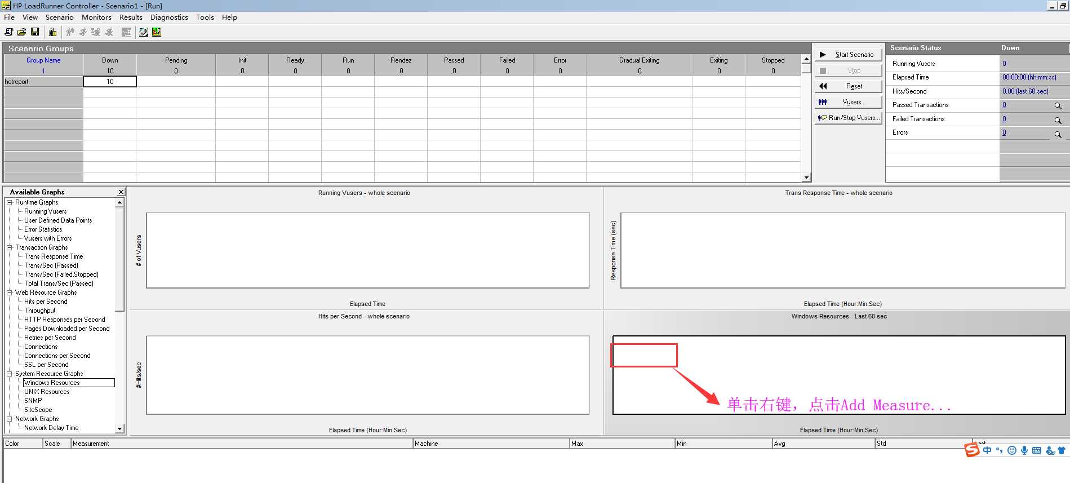Click magnifier beside Errors
This screenshot has width=1070, height=483.
click(x=1058, y=134)
